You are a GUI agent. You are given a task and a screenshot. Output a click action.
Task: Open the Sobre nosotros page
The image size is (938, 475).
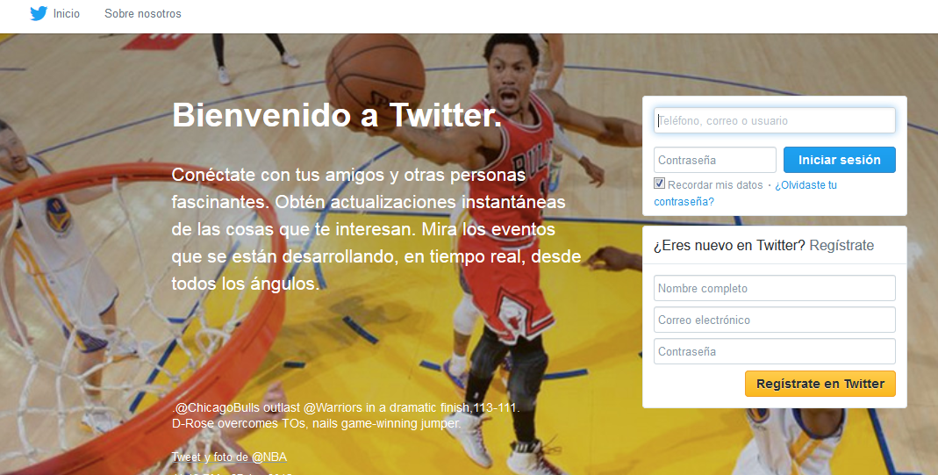tap(142, 13)
